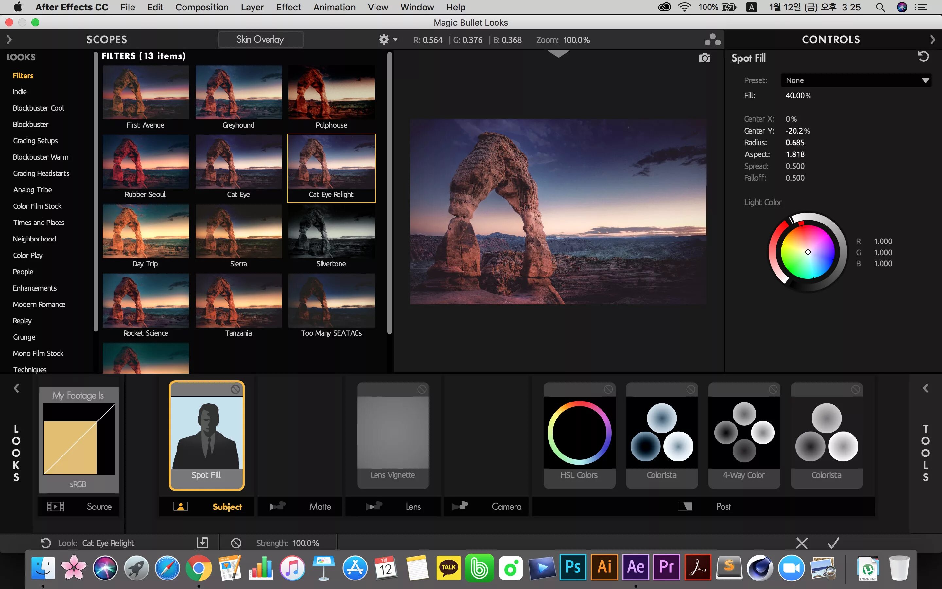The height and width of the screenshot is (589, 942).
Task: Click the reset arrow icon in Controls
Action: click(x=923, y=56)
